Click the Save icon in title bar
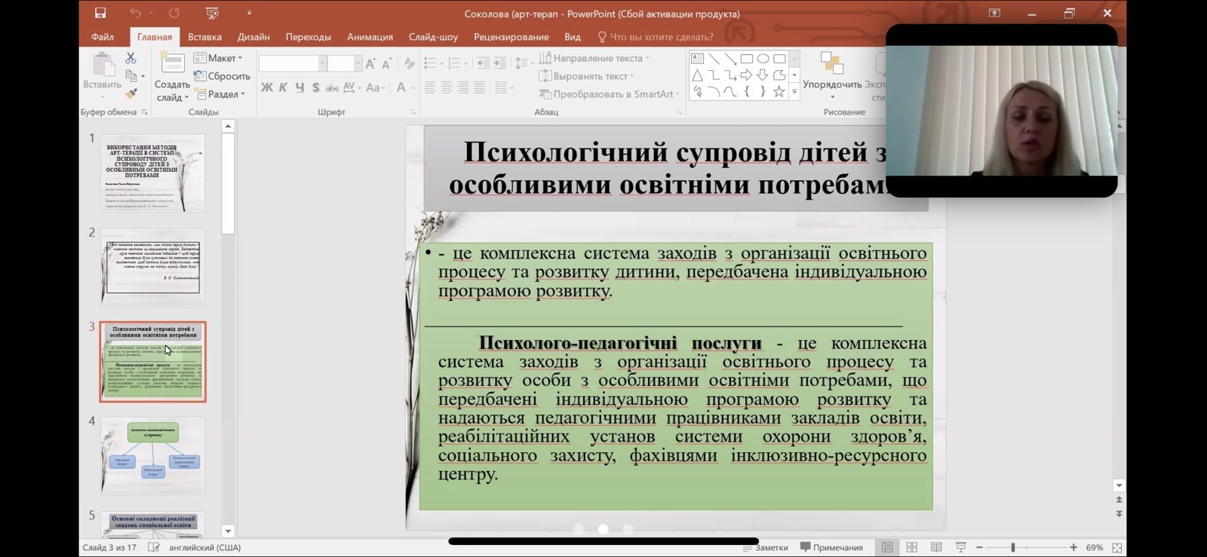Screen dimensions: 1207x557 click(100, 14)
